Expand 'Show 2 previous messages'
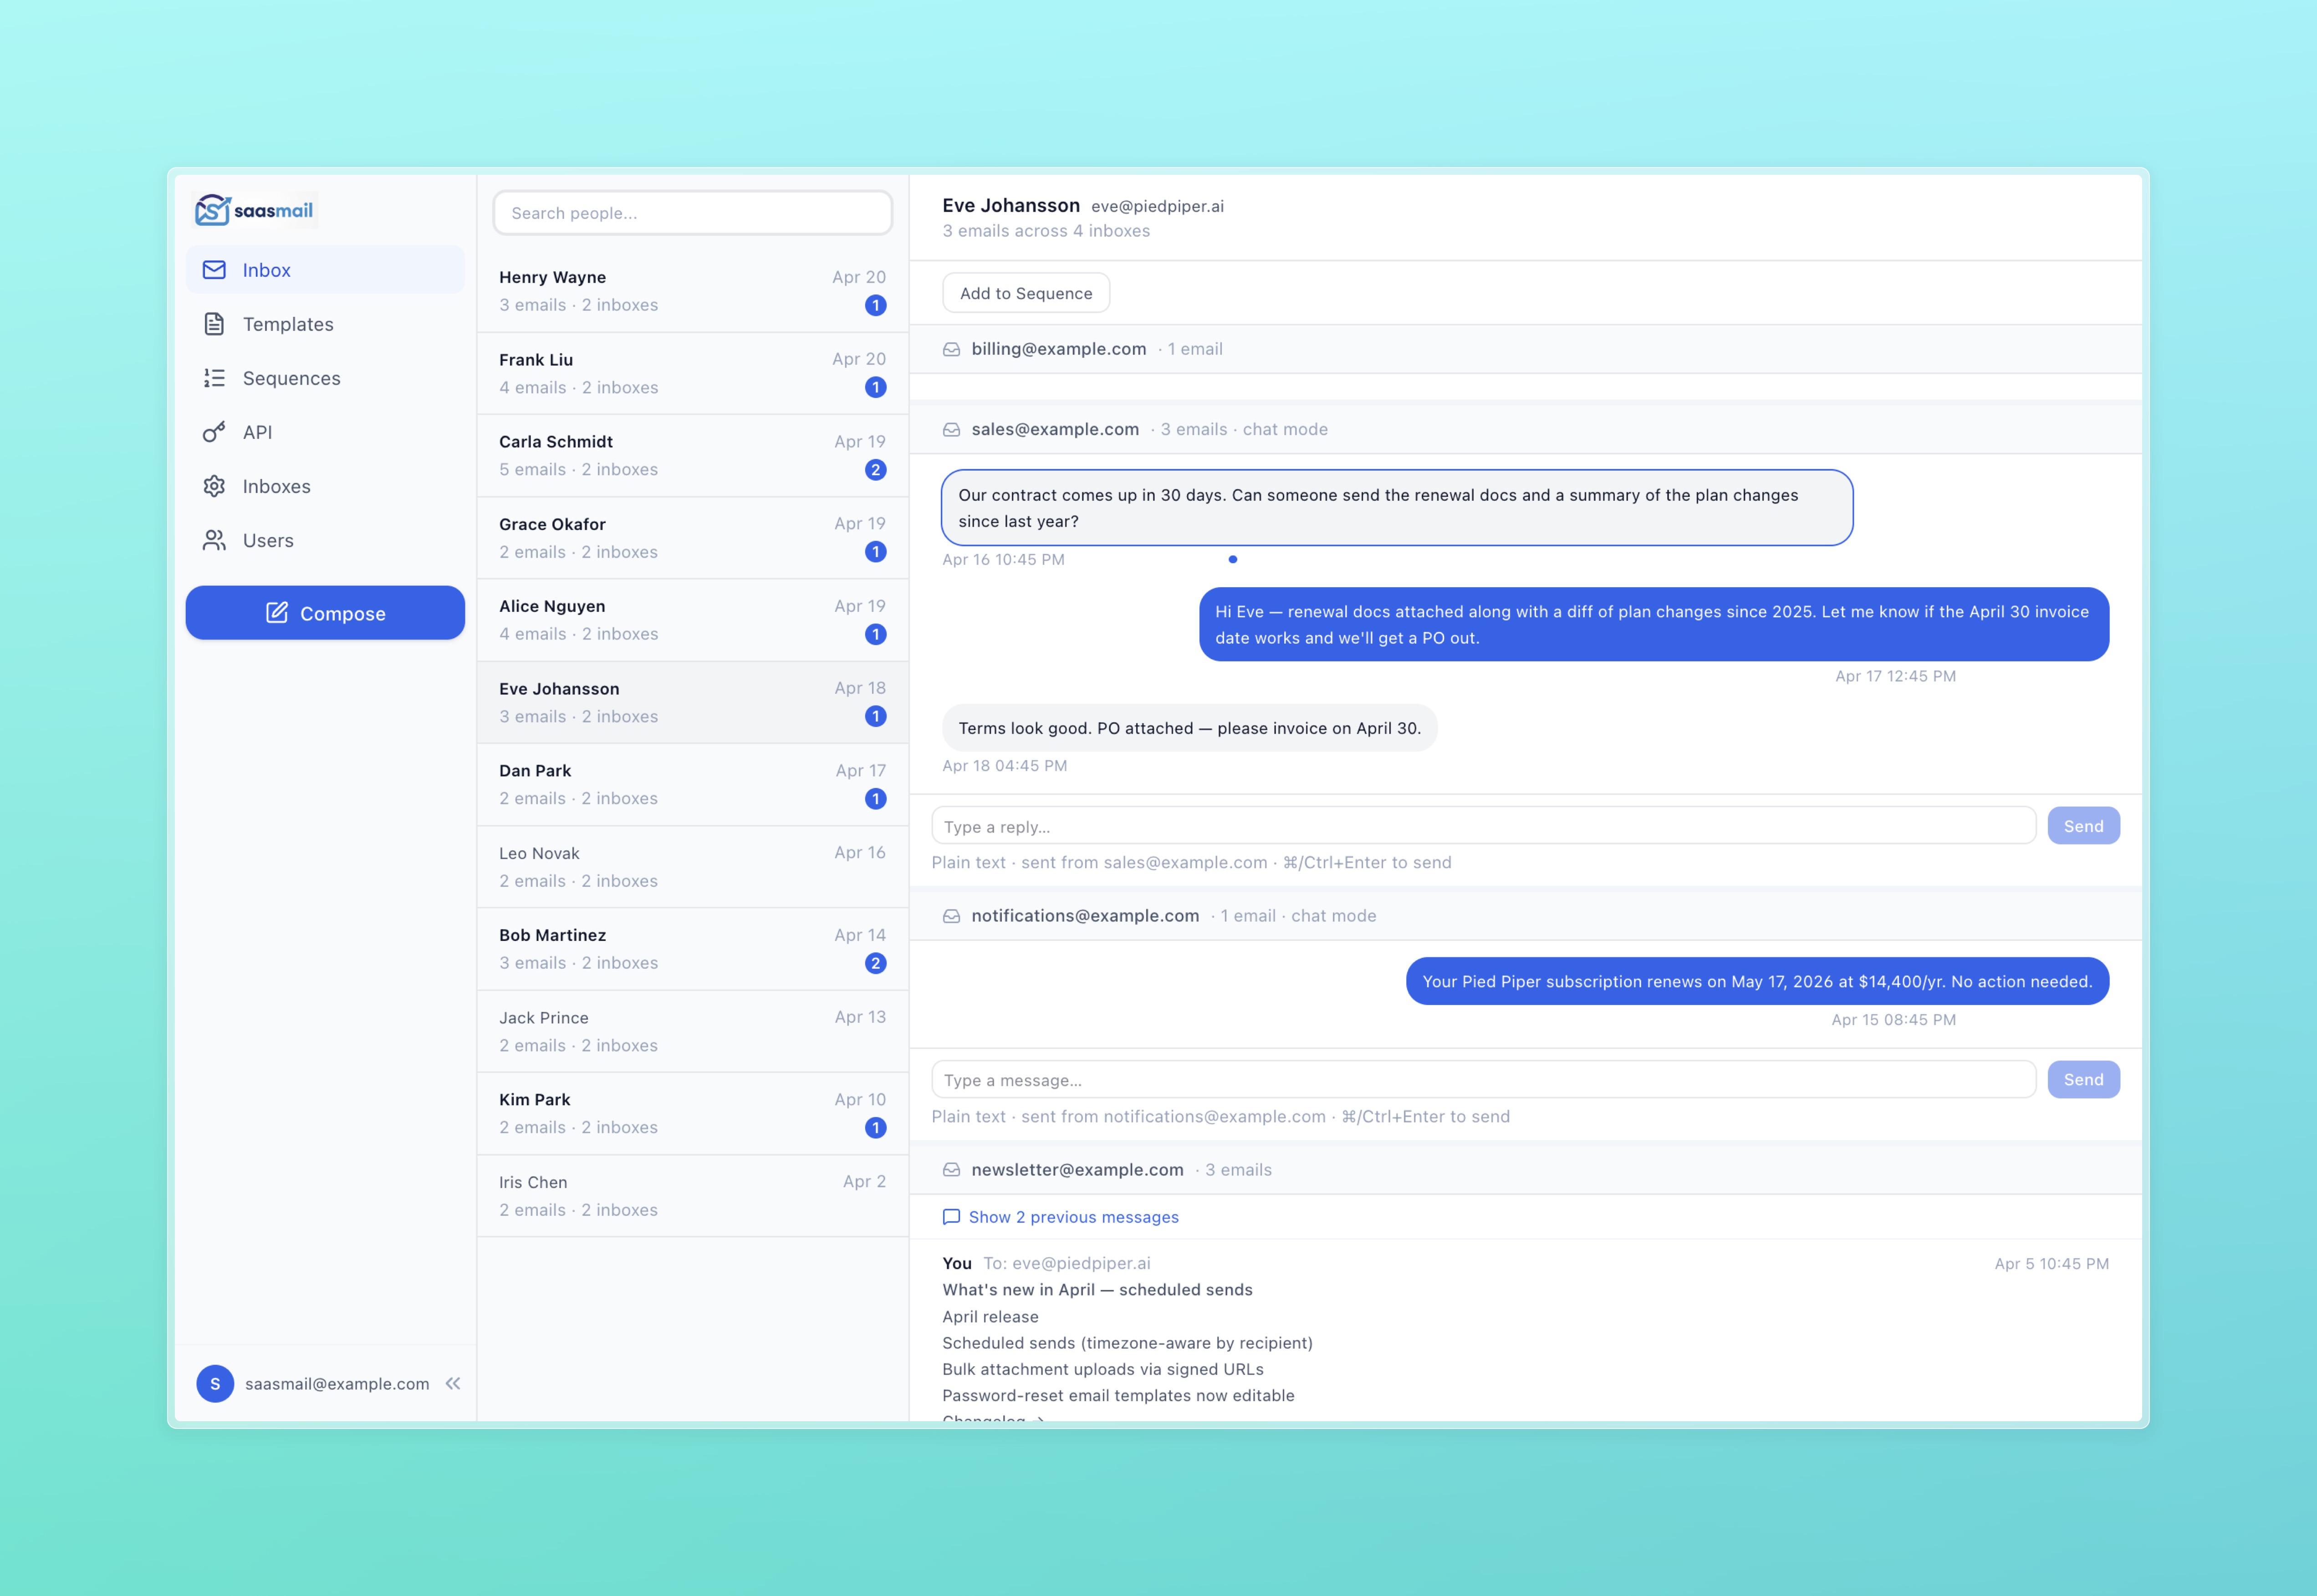 1072,1217
